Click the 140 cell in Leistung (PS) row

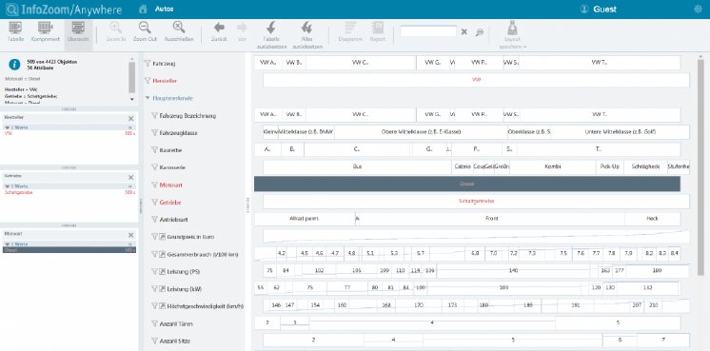(x=513, y=271)
